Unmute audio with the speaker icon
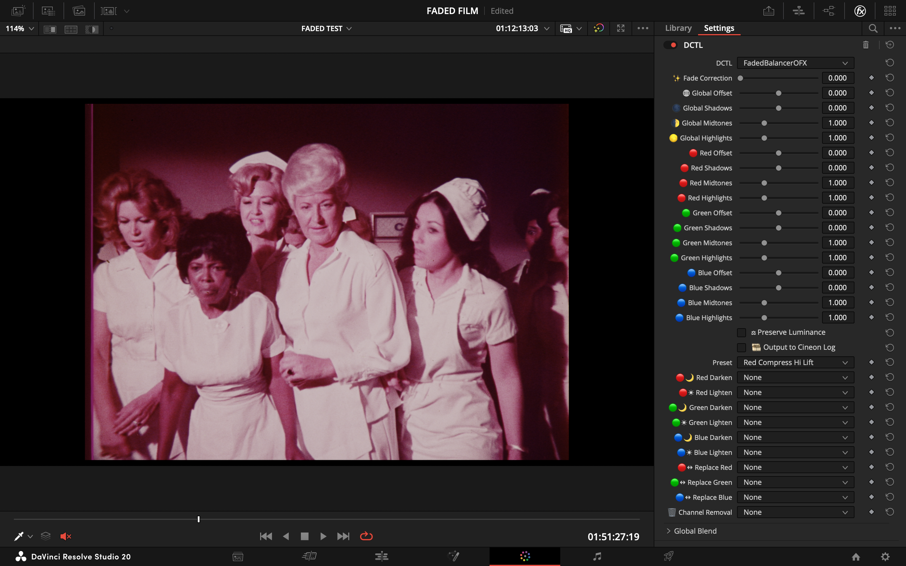The height and width of the screenshot is (566, 906). pyautogui.click(x=66, y=536)
